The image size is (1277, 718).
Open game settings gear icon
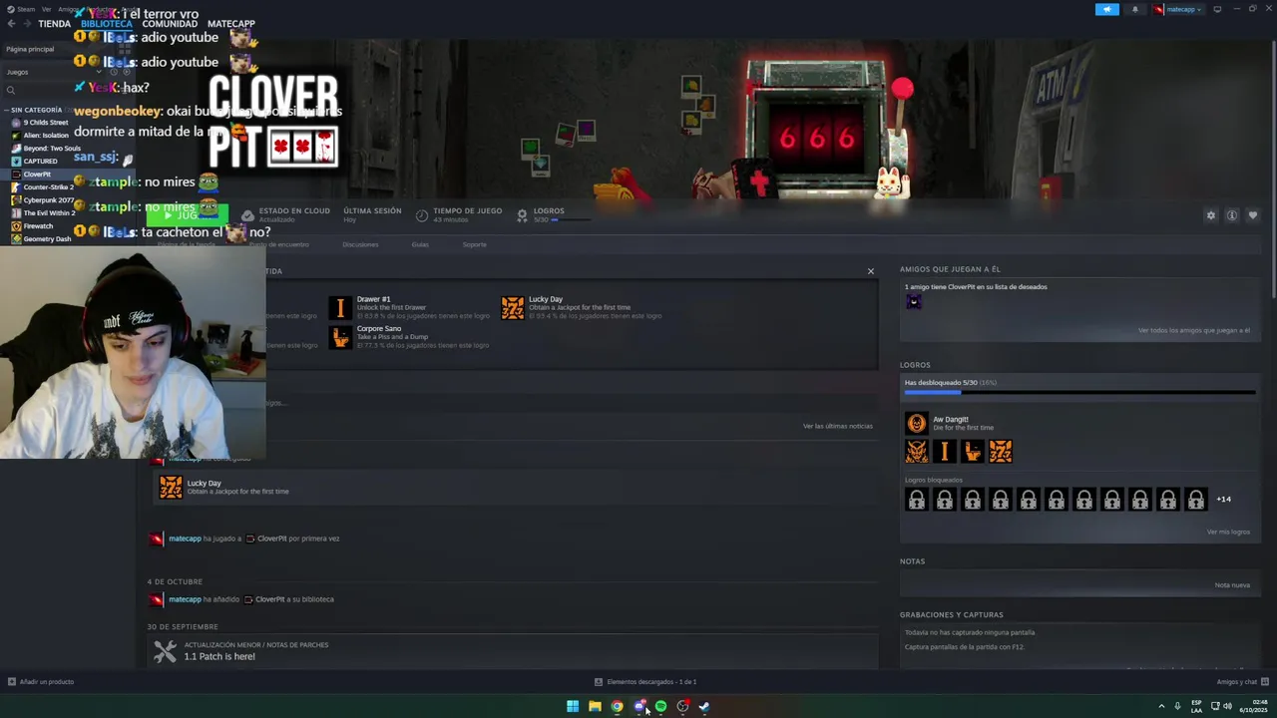pyautogui.click(x=1211, y=215)
